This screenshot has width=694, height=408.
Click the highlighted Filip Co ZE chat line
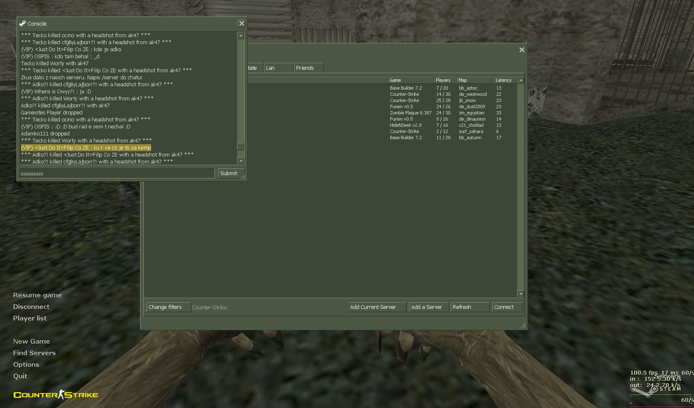pos(86,148)
